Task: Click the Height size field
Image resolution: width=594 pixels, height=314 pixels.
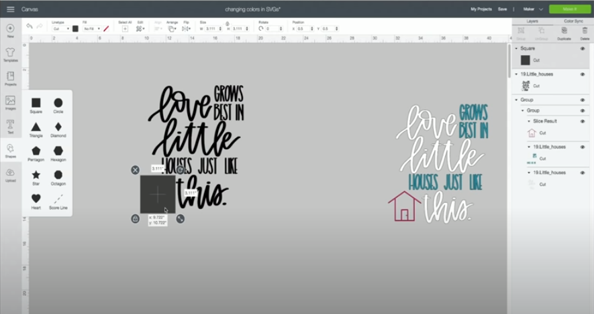Action: pyautogui.click(x=240, y=29)
